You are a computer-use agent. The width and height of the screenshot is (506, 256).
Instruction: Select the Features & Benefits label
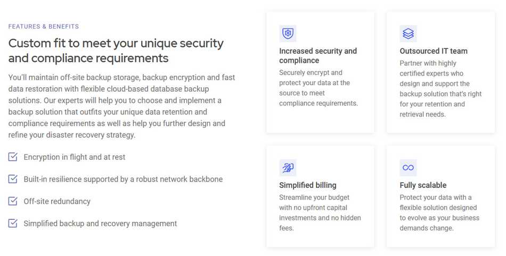click(44, 27)
